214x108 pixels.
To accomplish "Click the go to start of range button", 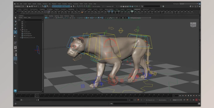I will click(180, 96).
